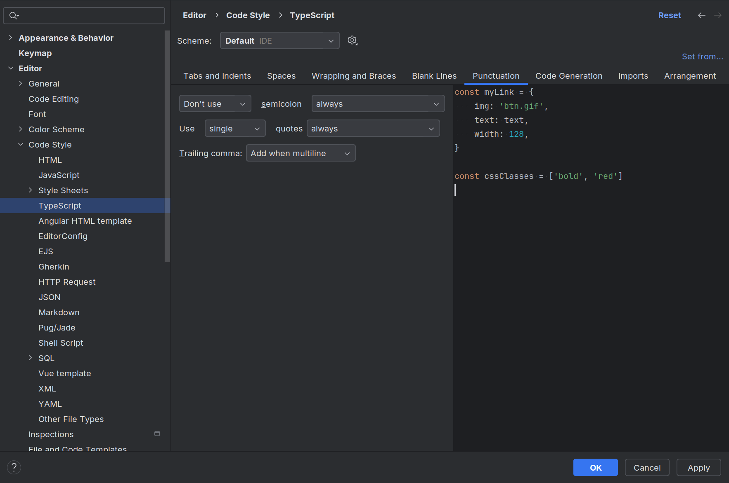
Task: Click the Apply button
Action: [x=698, y=467]
